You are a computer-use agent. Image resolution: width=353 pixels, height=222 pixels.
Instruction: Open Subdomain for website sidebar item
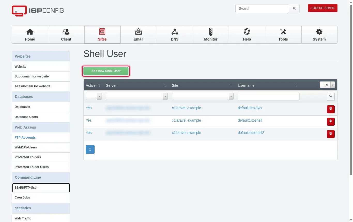41,76
